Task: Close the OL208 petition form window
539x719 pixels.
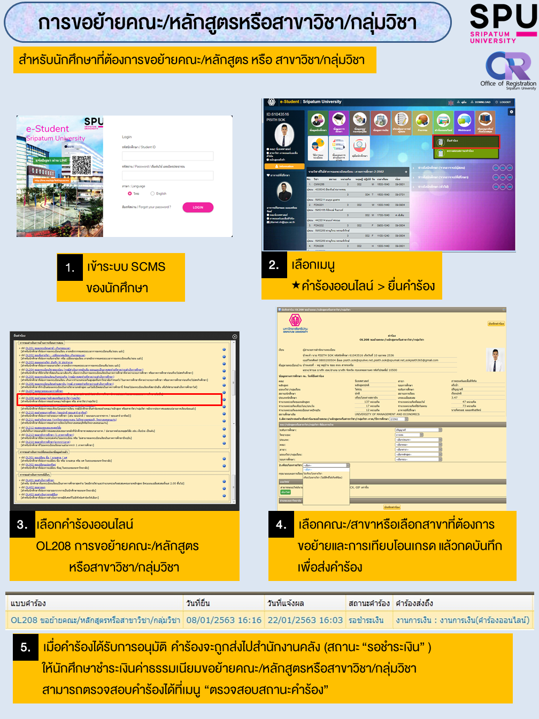Action: coord(503,309)
